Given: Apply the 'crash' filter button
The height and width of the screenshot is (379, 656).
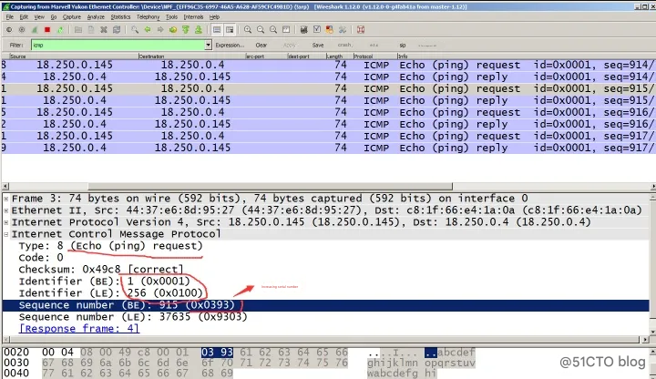Looking at the screenshot, I should coord(344,46).
